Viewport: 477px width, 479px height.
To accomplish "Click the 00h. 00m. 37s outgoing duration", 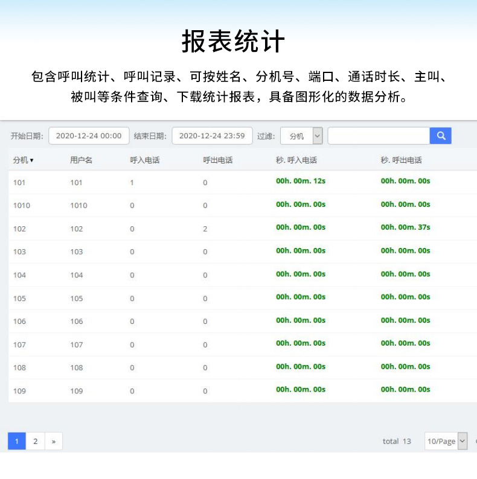I will [405, 227].
